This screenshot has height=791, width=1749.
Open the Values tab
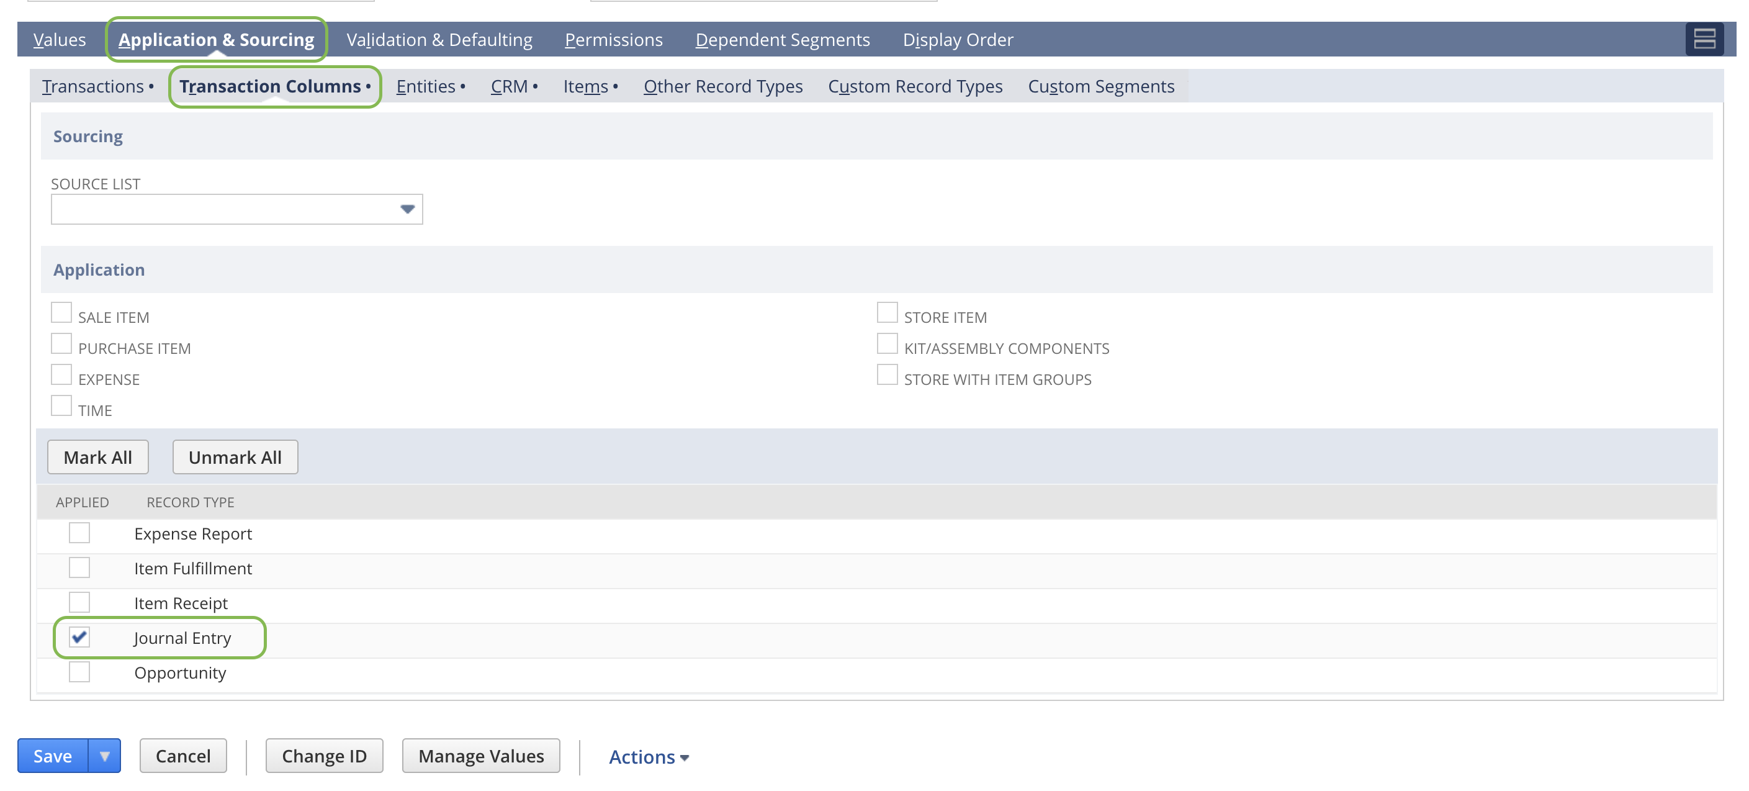pos(60,39)
